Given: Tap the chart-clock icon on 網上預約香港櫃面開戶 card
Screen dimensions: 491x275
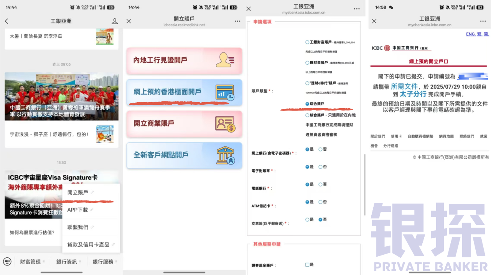Looking at the screenshot, I should coord(225,93).
